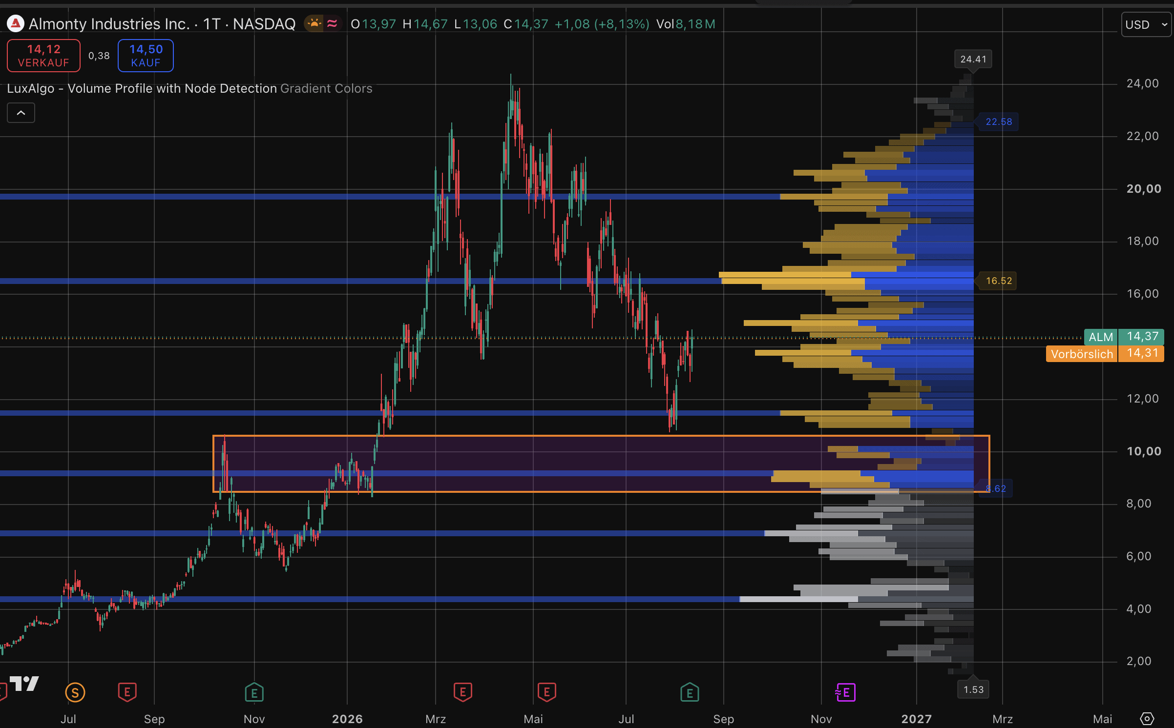Click the 8.62 volume node label
Image resolution: width=1174 pixels, height=728 pixels.
pos(996,488)
